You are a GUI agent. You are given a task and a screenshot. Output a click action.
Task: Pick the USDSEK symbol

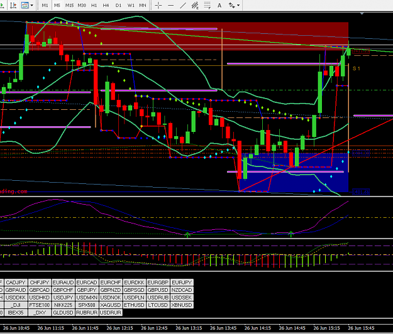click(x=182, y=298)
